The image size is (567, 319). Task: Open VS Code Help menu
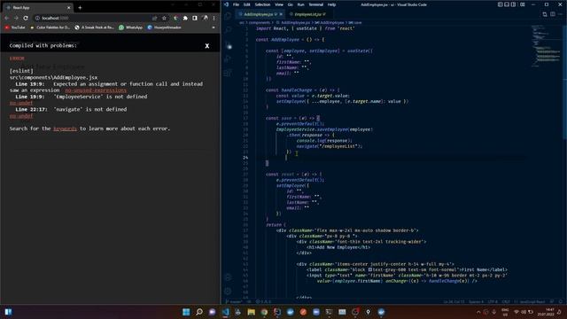click(x=332, y=4)
